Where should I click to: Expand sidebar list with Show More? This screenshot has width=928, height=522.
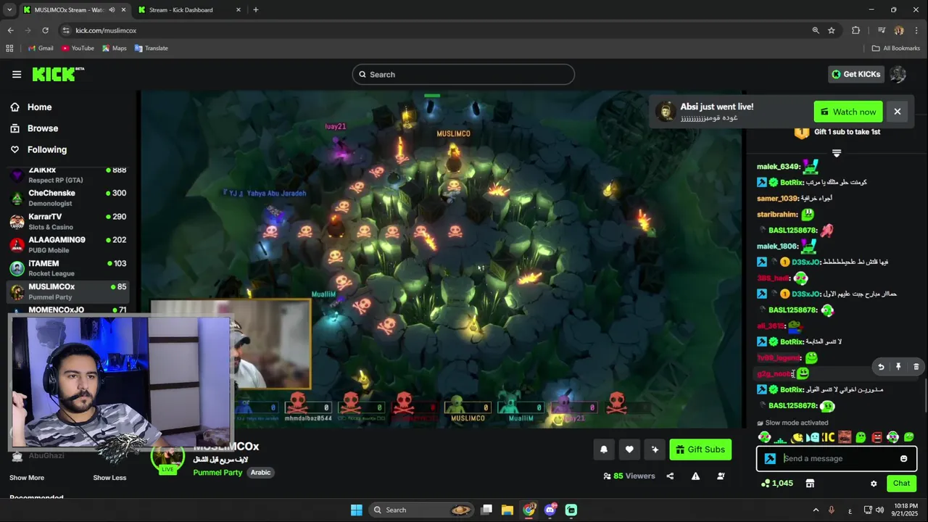click(x=27, y=478)
